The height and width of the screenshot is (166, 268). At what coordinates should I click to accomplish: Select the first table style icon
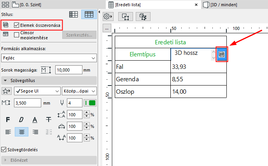pyautogui.click(x=74, y=14)
